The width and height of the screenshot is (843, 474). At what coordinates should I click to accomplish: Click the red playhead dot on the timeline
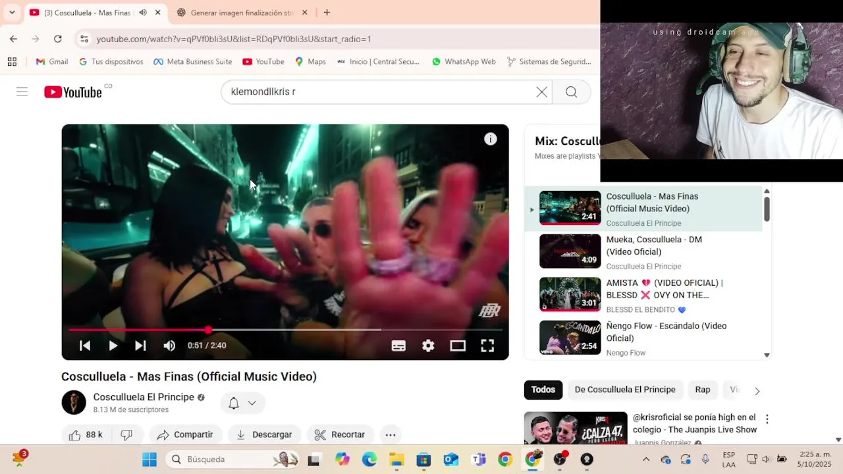tap(208, 330)
